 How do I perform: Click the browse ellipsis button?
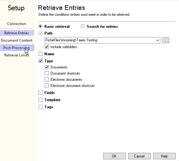click(x=166, y=40)
